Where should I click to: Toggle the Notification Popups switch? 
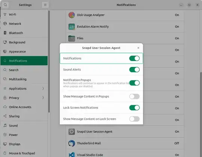click(x=134, y=83)
